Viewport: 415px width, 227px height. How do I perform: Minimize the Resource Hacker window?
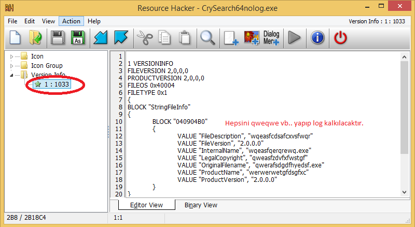coord(367,6)
